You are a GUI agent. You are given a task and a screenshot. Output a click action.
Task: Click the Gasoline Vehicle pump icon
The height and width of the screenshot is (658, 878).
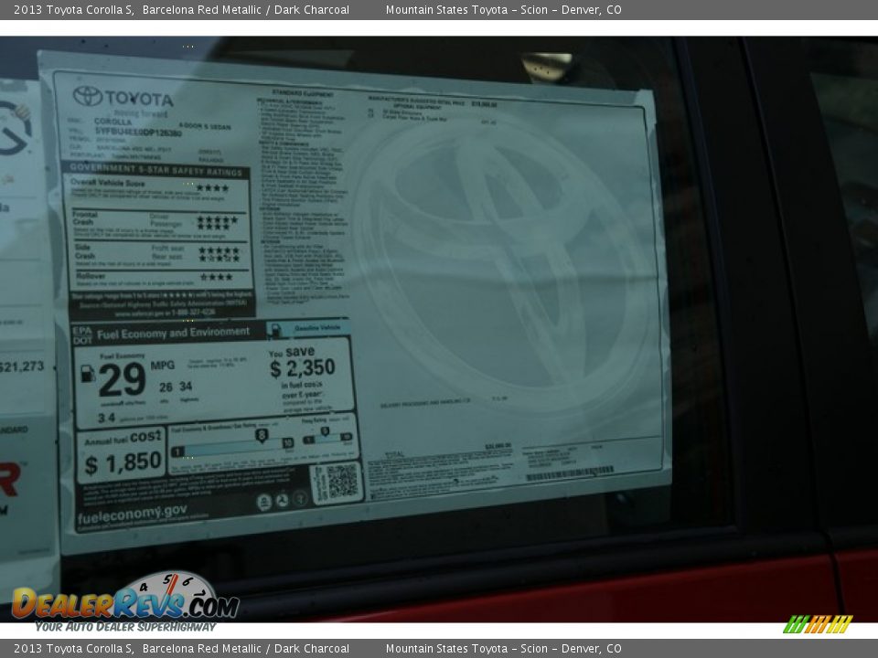pyautogui.click(x=275, y=331)
